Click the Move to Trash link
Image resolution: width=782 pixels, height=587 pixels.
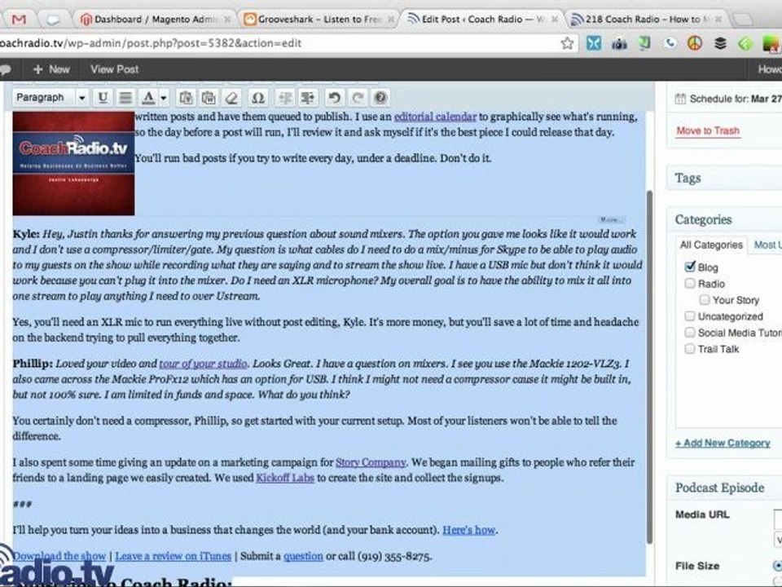[x=708, y=130]
